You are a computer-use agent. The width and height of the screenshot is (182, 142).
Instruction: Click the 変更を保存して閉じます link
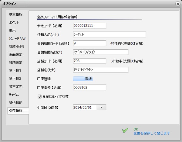coord(152,133)
